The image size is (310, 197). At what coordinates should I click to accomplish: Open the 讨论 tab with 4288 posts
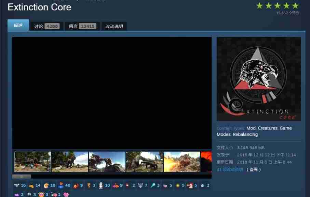point(47,26)
